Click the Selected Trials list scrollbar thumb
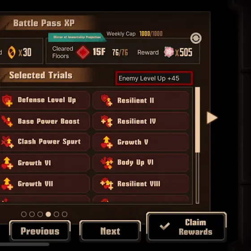Viewport: 251px width, 251px height. [198, 120]
